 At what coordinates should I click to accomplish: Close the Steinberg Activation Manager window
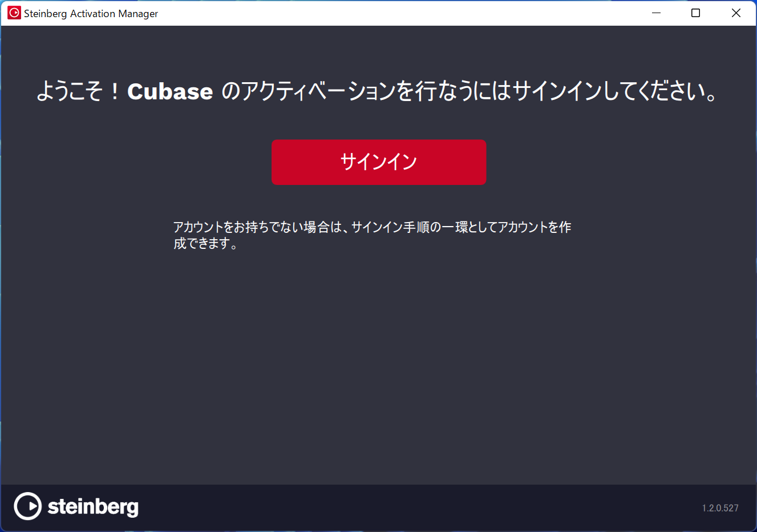coord(736,13)
